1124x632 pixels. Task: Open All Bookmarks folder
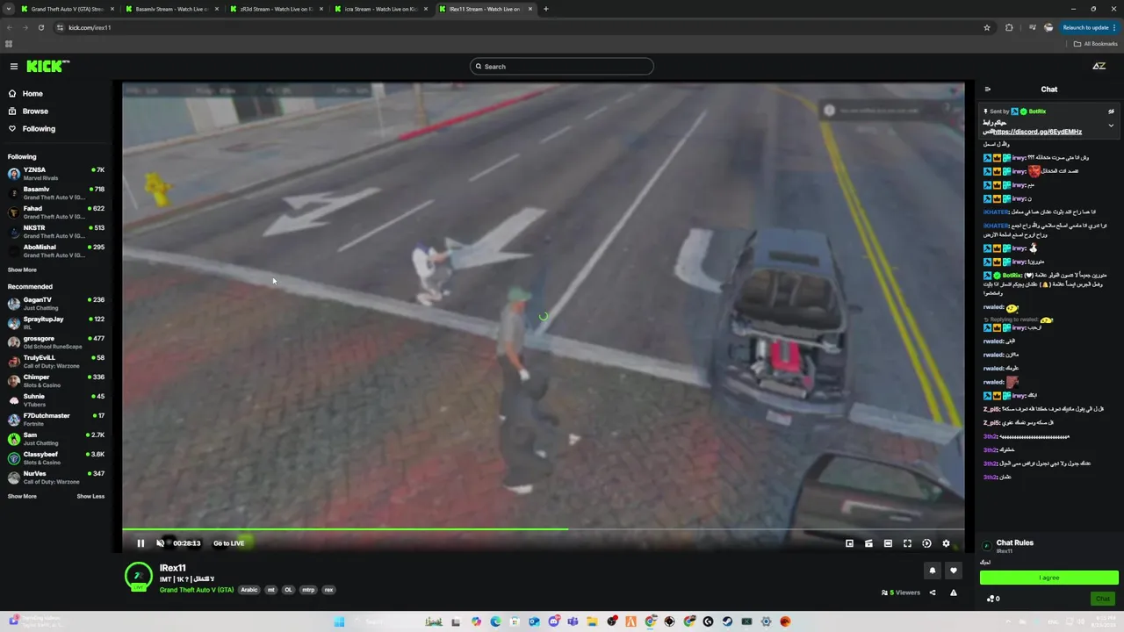point(1095,44)
